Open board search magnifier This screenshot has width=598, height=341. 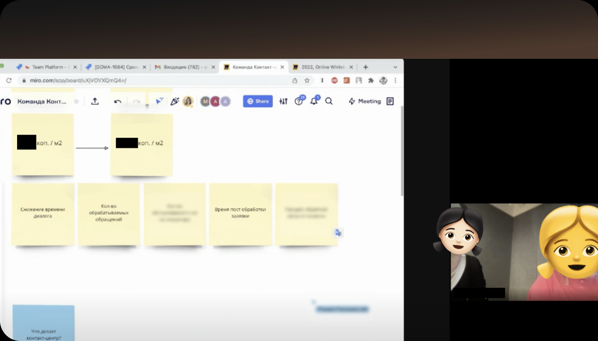[x=329, y=101]
